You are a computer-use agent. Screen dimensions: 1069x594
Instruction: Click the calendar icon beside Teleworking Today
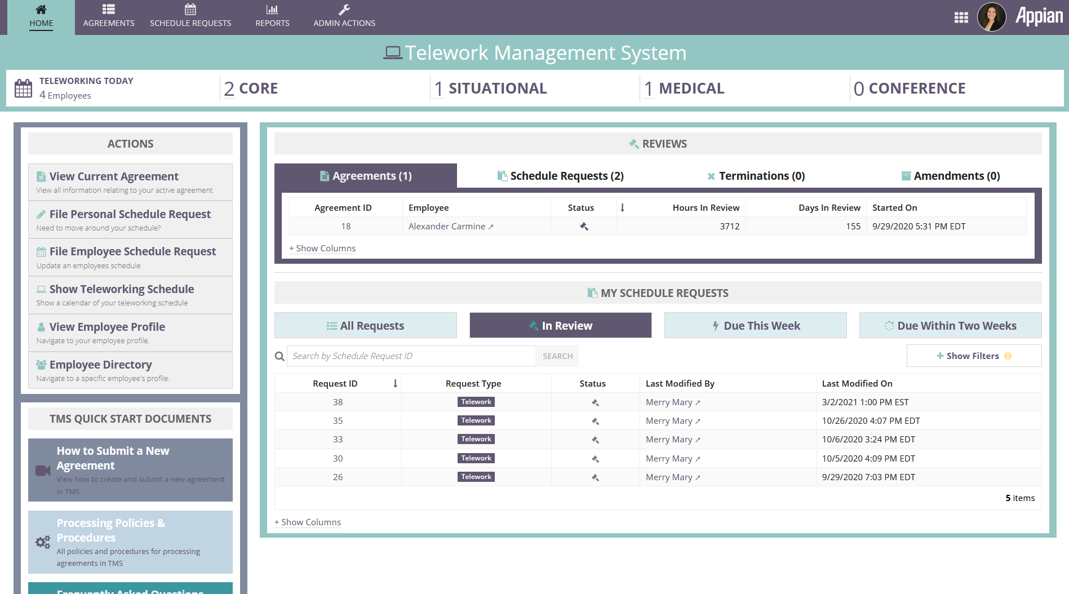23,88
